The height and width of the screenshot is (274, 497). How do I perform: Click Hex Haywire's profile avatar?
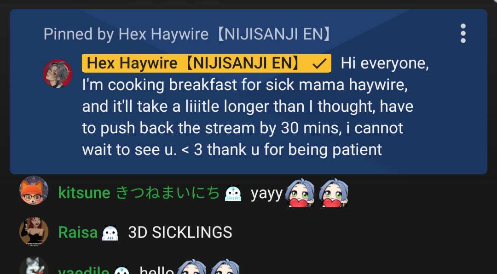pyautogui.click(x=58, y=74)
